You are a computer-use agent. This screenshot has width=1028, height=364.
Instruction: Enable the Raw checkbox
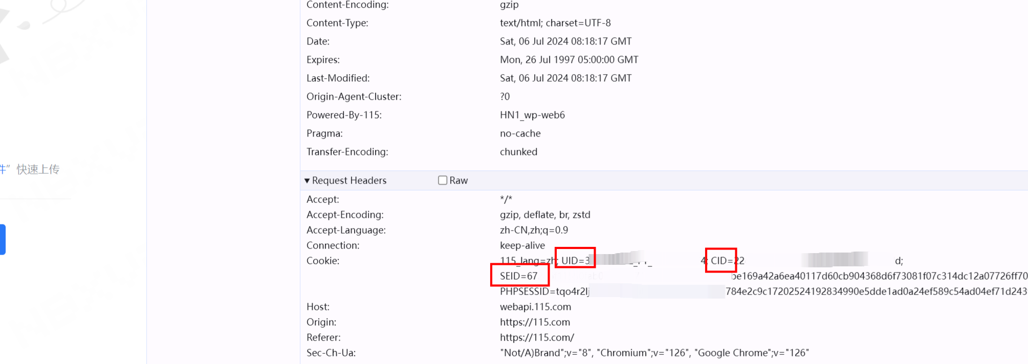(x=443, y=180)
